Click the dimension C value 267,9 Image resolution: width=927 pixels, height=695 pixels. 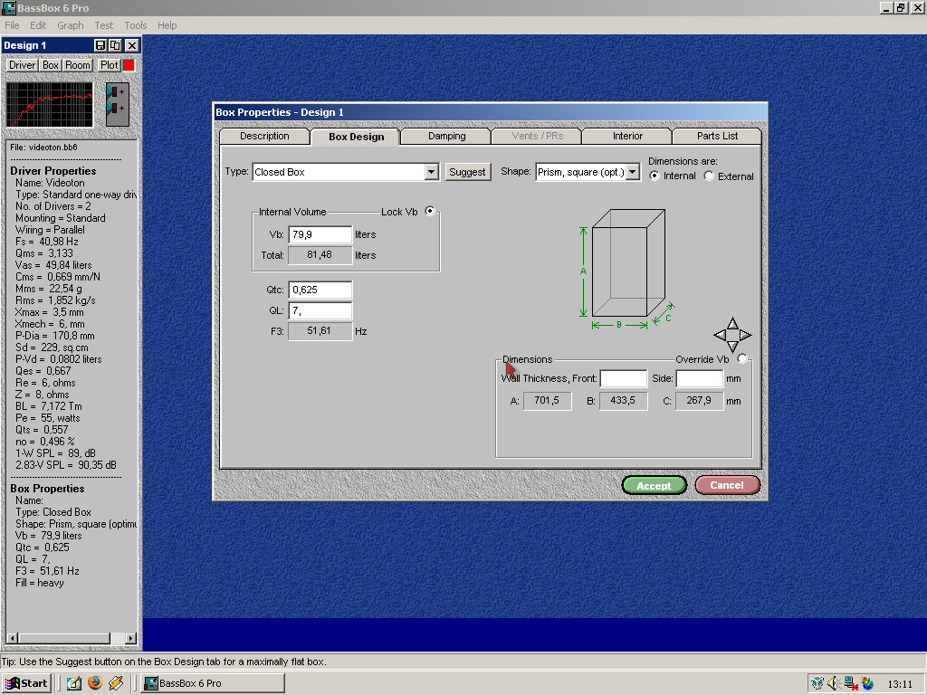(700, 401)
